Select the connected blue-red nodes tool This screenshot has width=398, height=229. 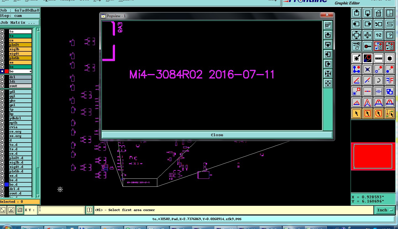[x=357, y=69]
